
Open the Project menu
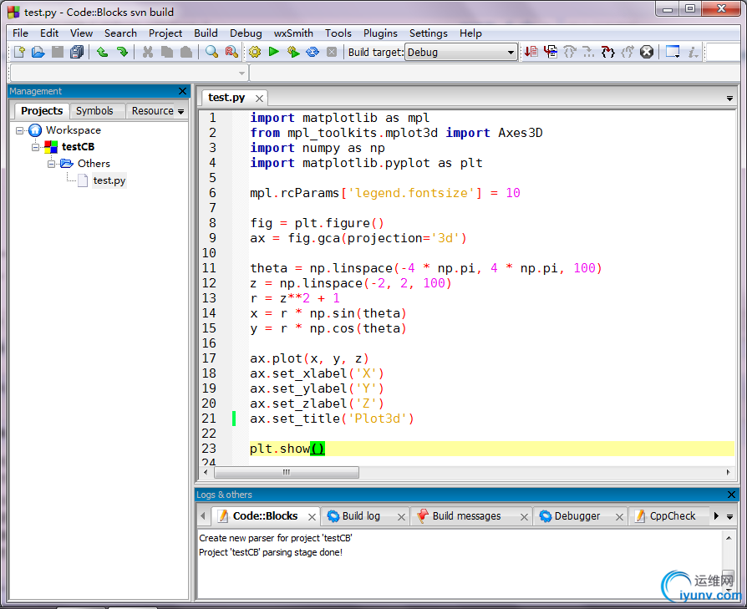(x=165, y=33)
